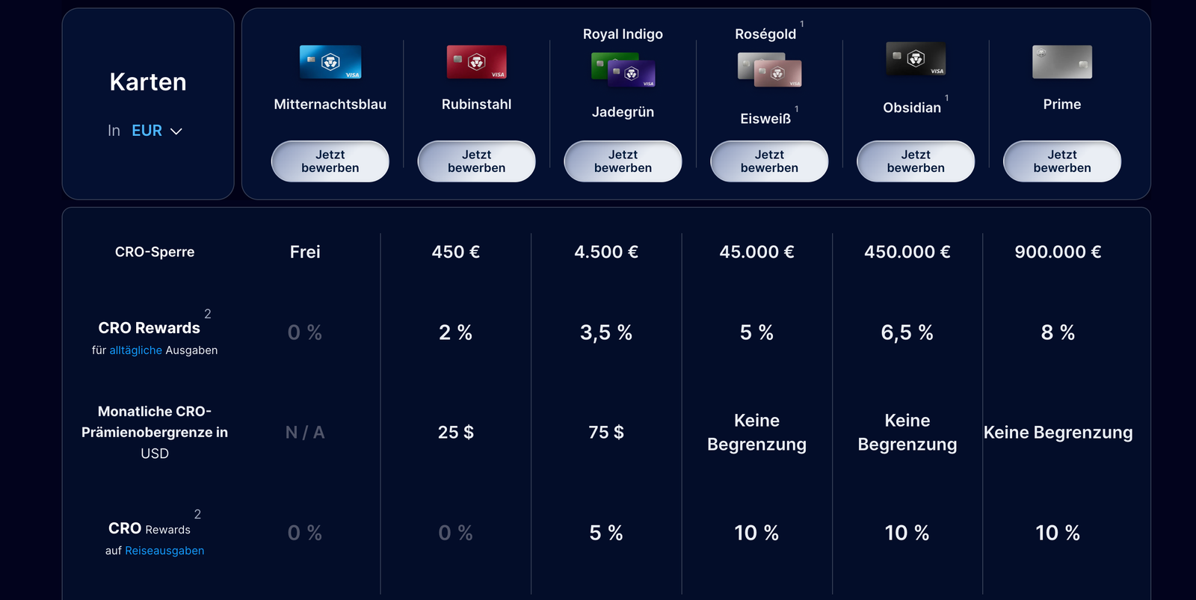Click the Prime metallic card image
Screen dimensions: 1196x600
point(1061,62)
